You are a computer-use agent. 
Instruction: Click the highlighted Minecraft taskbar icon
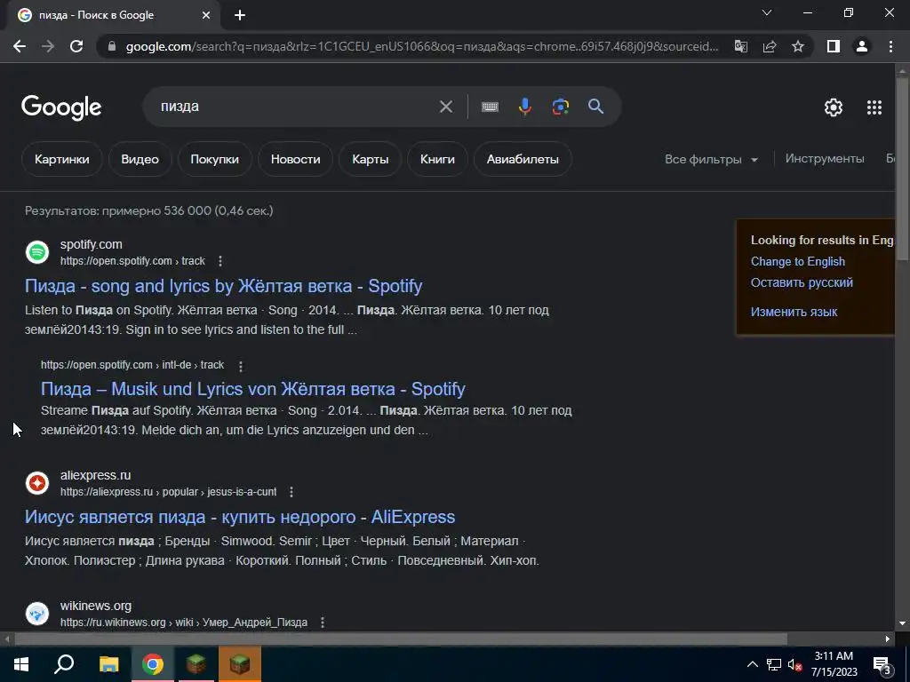pyautogui.click(x=240, y=664)
